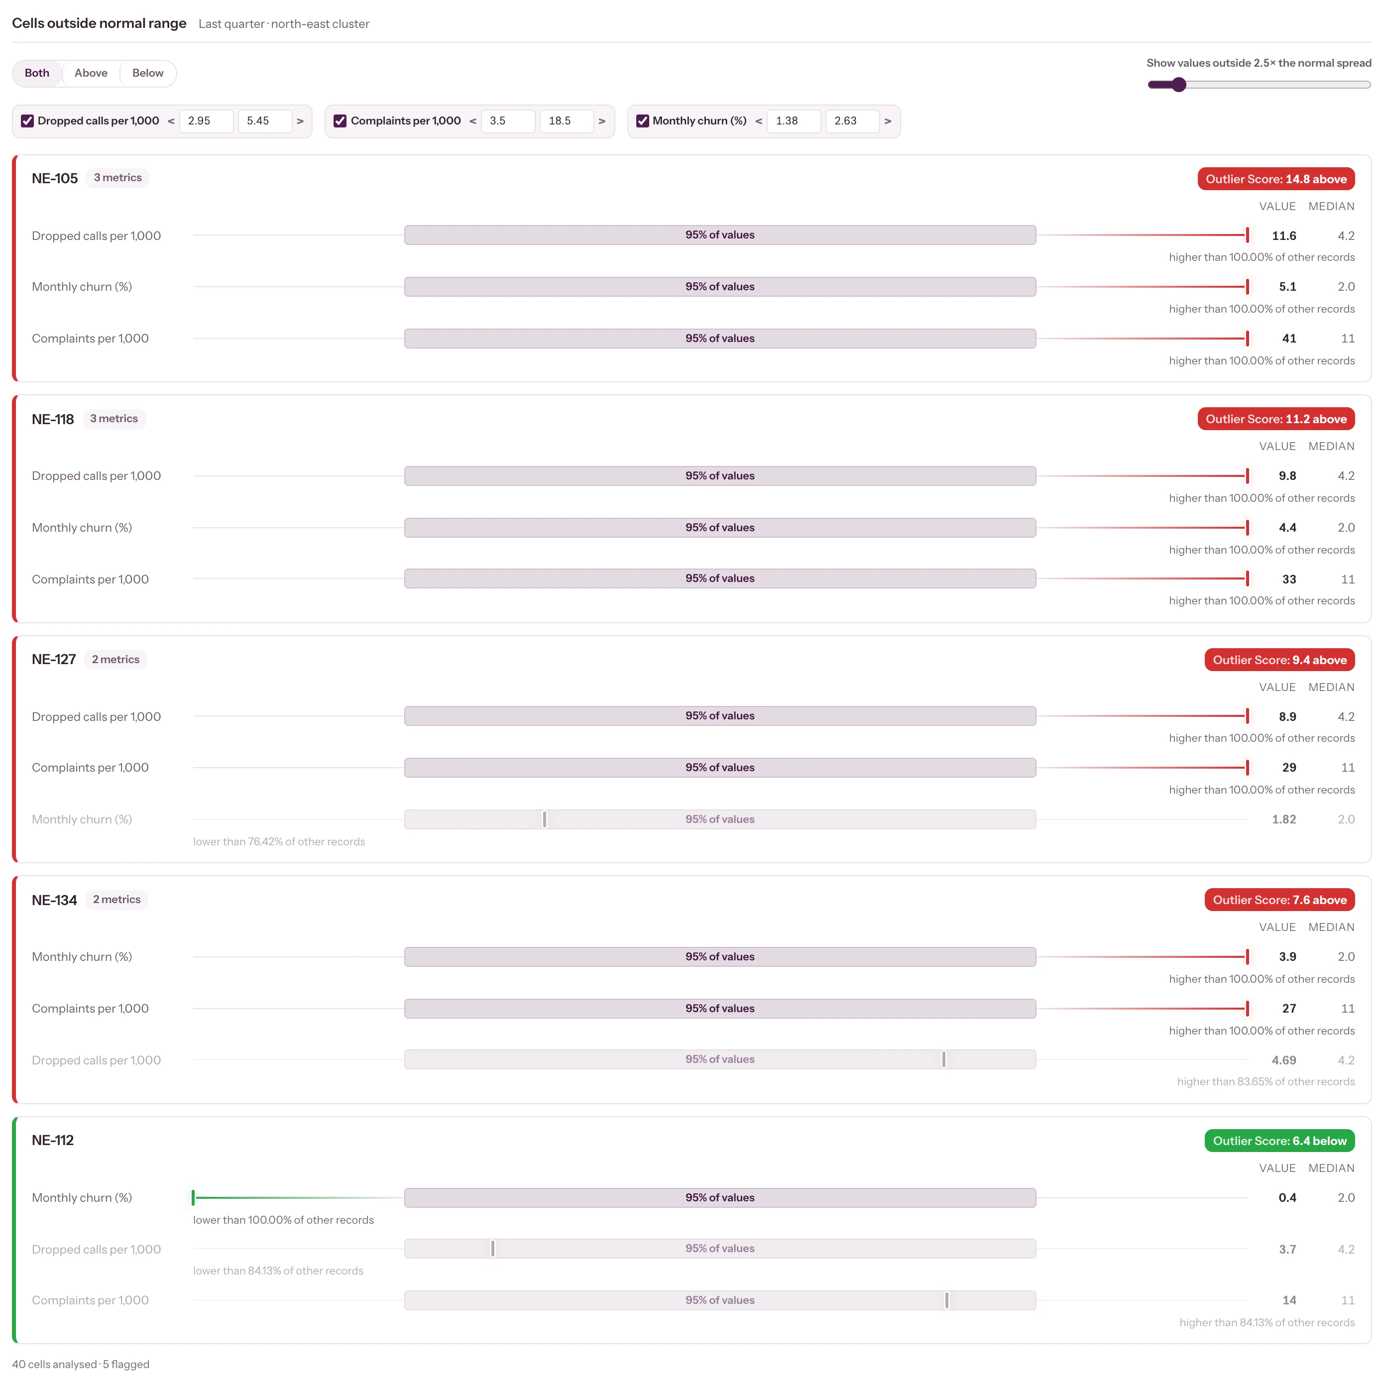Screen dimensions: 1384x1385
Task: Edit Dropped calls upper bound 5.45
Action: pos(265,121)
